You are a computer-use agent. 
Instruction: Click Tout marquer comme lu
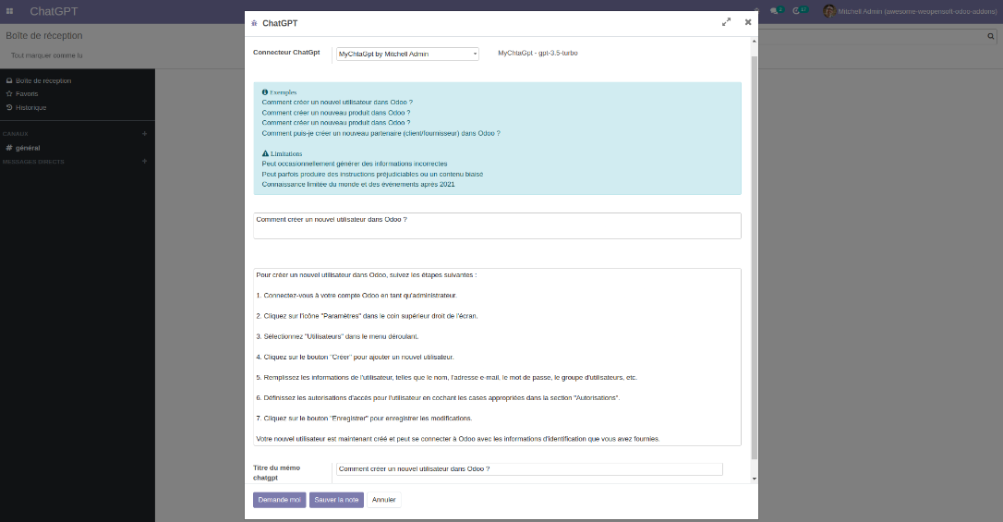click(x=47, y=55)
